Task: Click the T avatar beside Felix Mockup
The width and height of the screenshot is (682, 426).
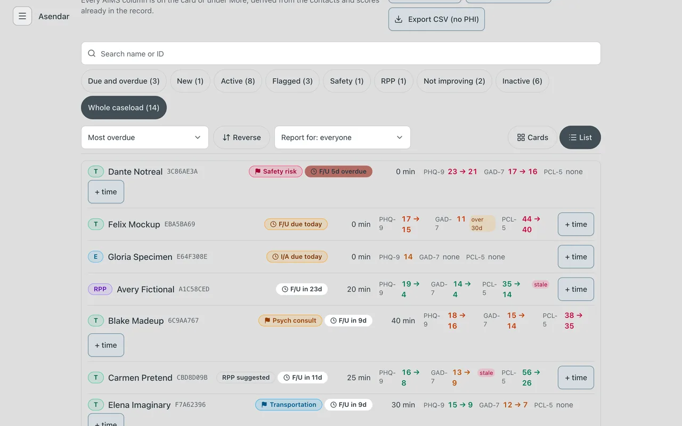Action: coord(96,224)
